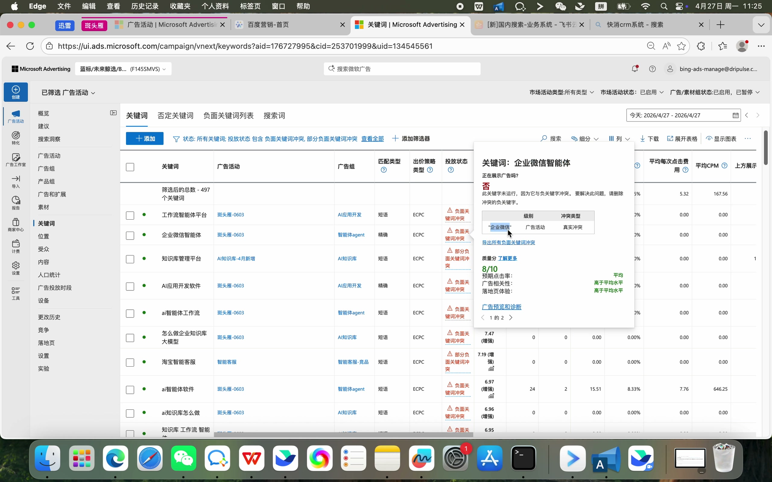Collapse the navigation panel icon beside 概览
This screenshot has height=482, width=772.
[113, 113]
